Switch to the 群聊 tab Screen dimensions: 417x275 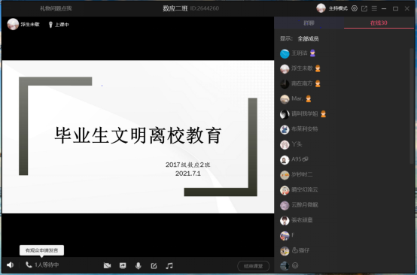[309, 23]
